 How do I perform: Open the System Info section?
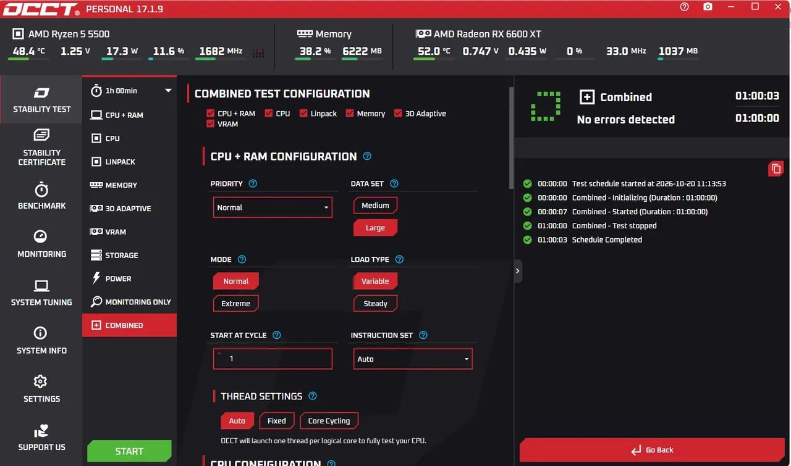[41, 341]
